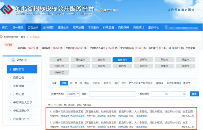This screenshot has height=130, width=203.
Task: Click the arrow icon beside 变更公告
Action: tap(10, 78)
